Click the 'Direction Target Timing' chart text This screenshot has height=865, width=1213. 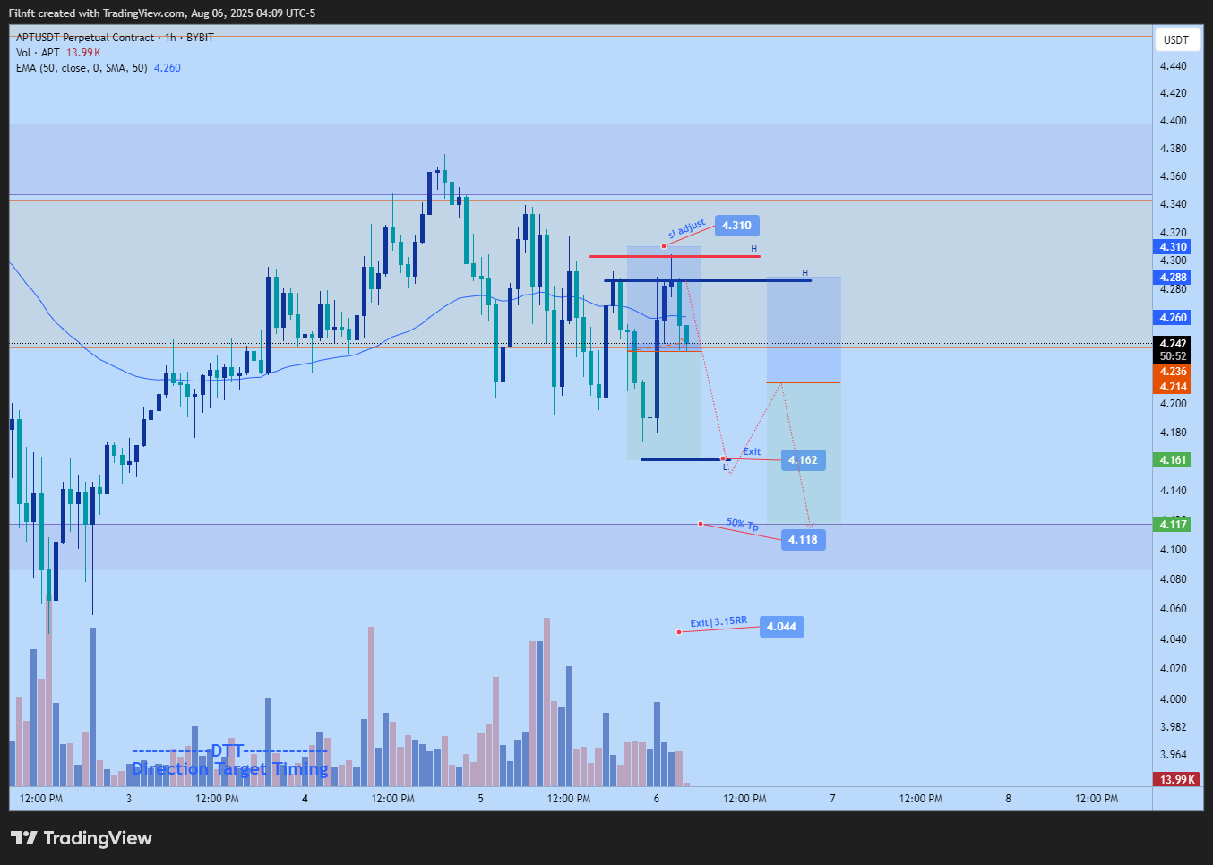[230, 769]
